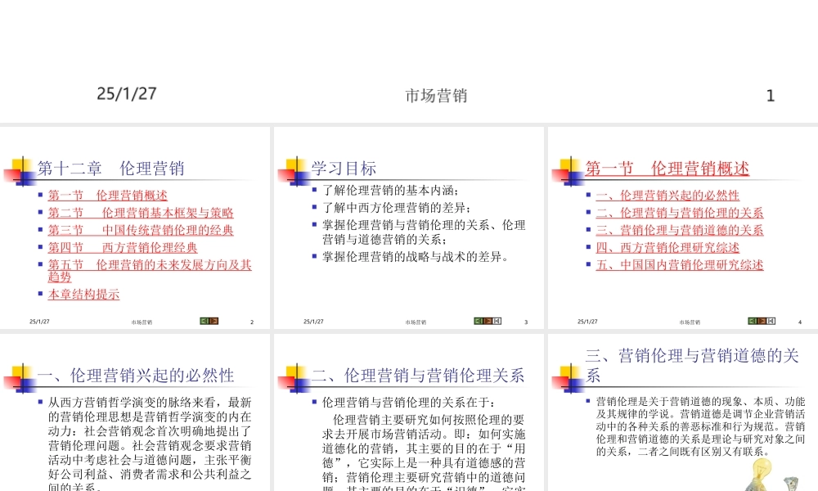Click the page number 1 in the header
This screenshot has height=491, width=818.
[x=771, y=96]
